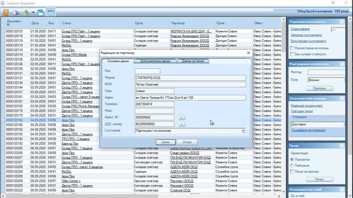Click the Филтър text input in side panel
Viewport: 353px width, 198px height.
point(327,72)
